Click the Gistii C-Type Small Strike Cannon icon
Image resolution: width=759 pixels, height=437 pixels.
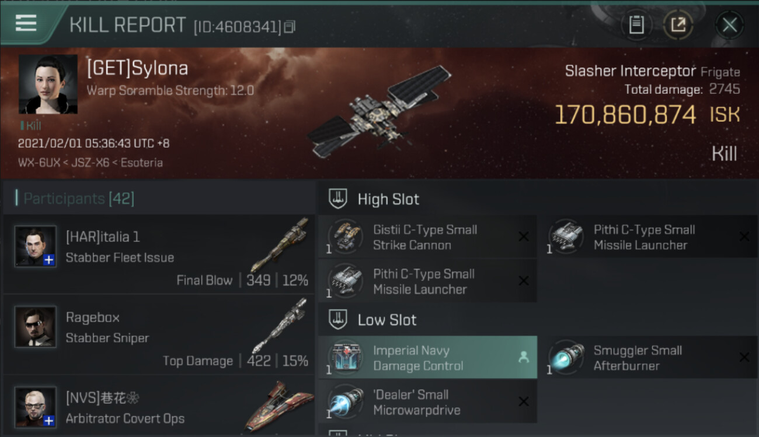[346, 237]
